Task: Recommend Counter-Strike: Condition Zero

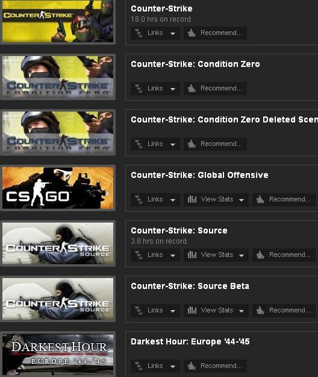Action: (215, 89)
